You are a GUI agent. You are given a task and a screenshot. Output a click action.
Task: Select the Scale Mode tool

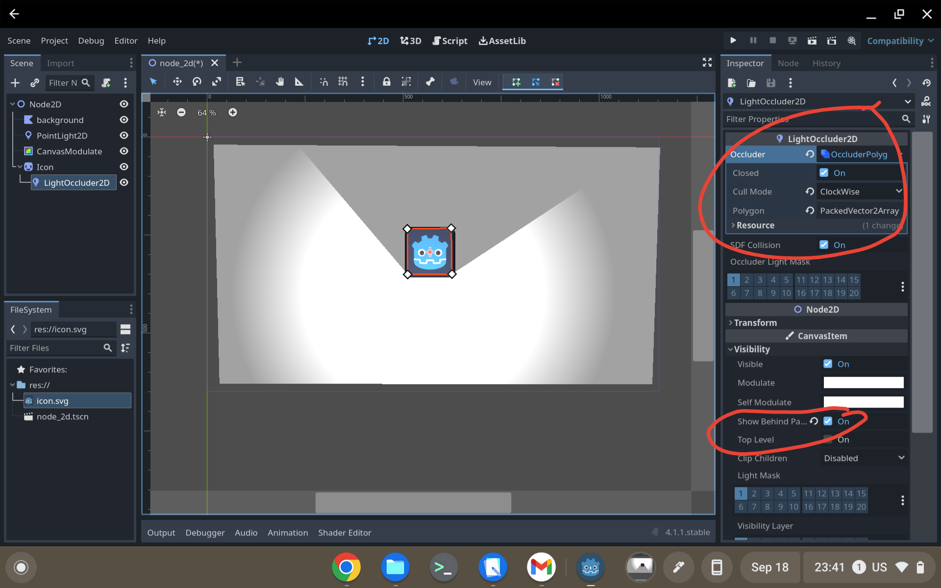coord(217,82)
